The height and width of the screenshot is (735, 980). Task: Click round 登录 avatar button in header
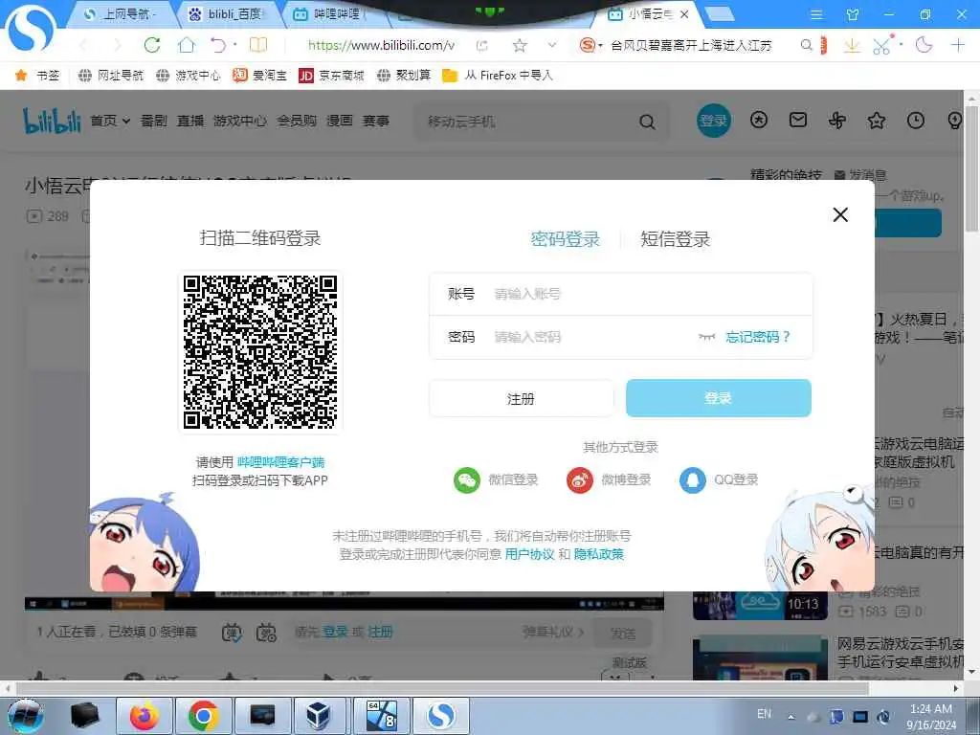pos(714,121)
